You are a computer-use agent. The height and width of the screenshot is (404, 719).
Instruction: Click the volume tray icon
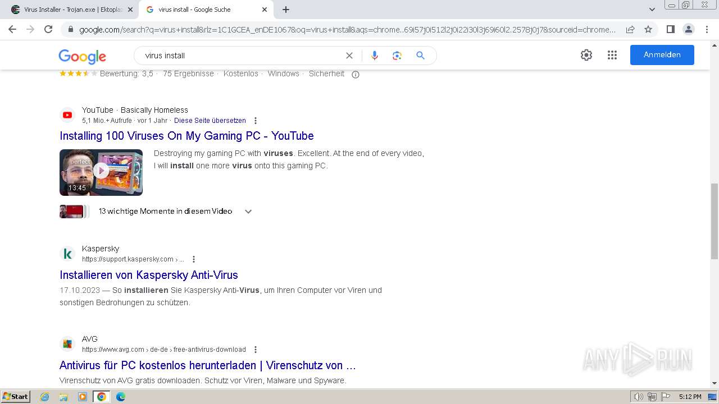point(639,397)
